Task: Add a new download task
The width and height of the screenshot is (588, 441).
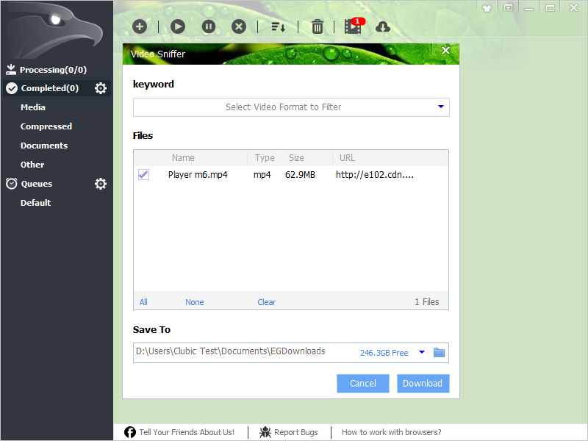Action: pyautogui.click(x=140, y=26)
